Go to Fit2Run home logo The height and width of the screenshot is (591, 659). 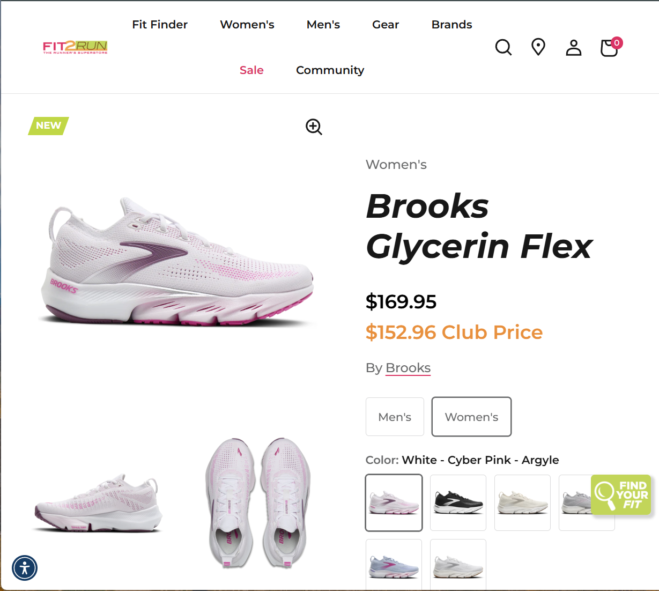pos(75,47)
